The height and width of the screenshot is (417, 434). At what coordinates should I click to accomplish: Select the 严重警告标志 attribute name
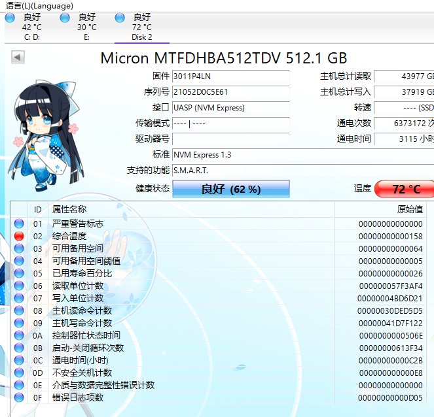(78, 224)
